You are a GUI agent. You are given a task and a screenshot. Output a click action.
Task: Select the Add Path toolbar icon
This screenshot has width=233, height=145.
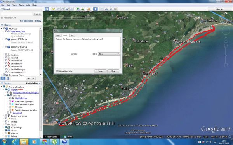pyautogui.click(x=63, y=9)
